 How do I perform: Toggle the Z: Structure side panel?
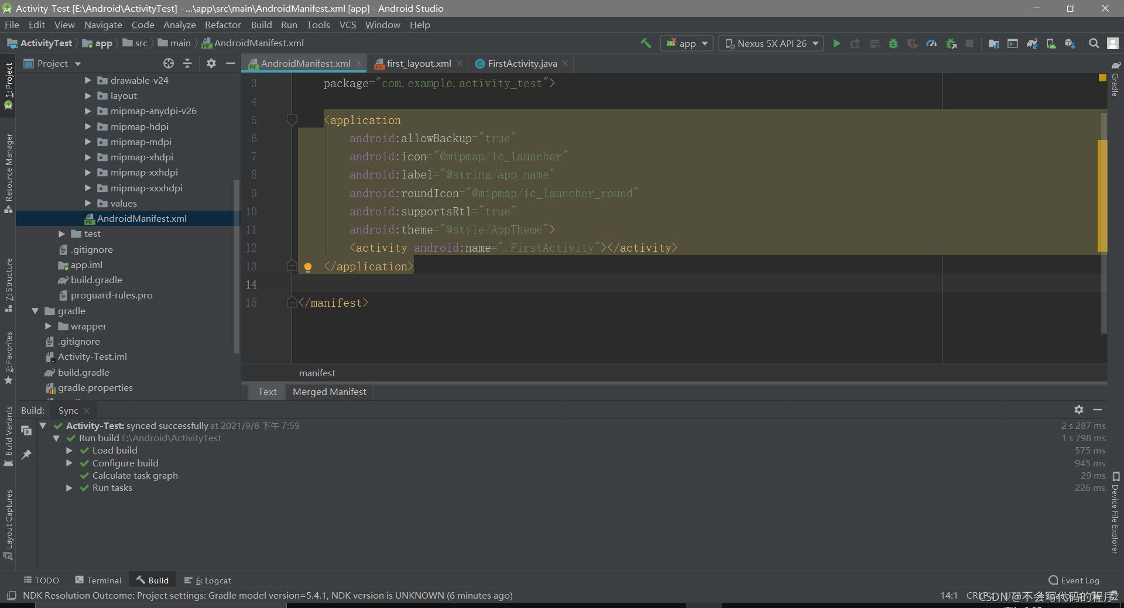click(8, 285)
